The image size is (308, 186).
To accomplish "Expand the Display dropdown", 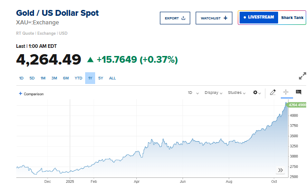I will pyautogui.click(x=213, y=93).
